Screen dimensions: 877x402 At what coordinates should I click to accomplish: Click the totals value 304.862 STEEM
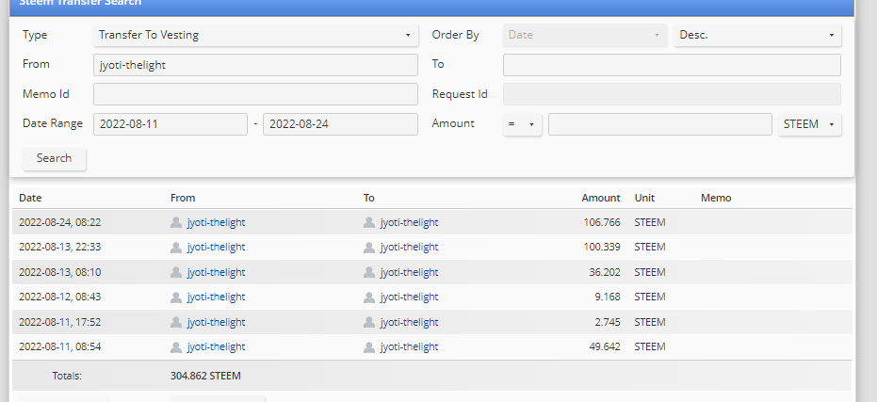click(205, 377)
